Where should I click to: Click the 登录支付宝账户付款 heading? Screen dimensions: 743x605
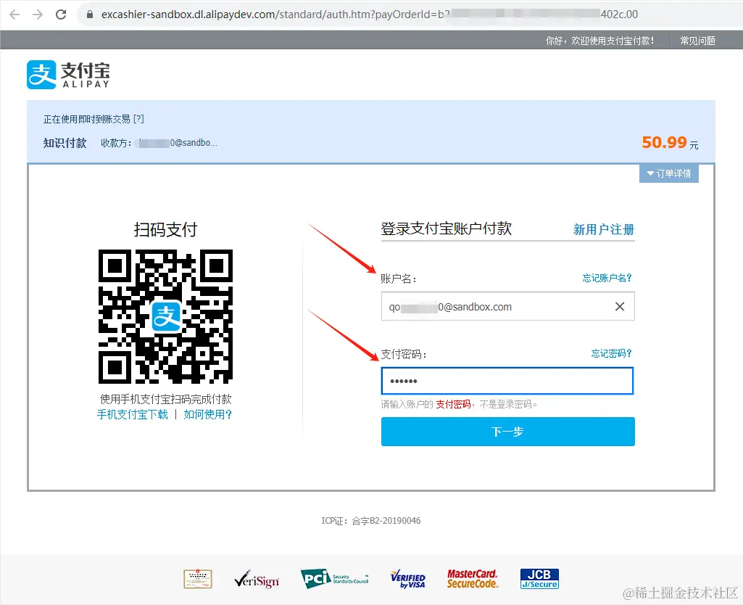[447, 229]
